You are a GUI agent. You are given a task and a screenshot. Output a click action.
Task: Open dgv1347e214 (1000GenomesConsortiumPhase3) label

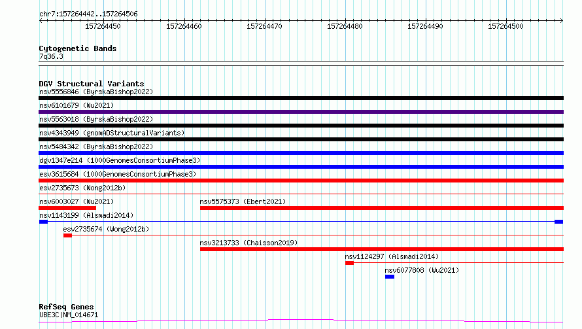tap(120, 160)
